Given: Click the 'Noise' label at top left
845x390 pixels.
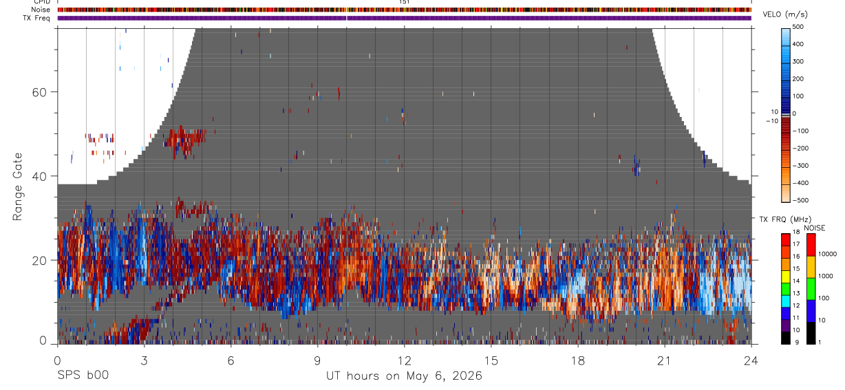Looking at the screenshot, I should 41,10.
